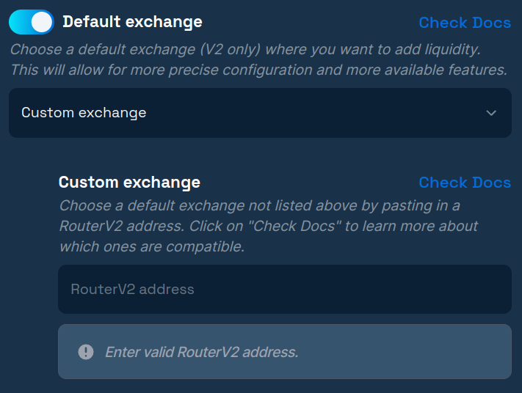Click the cyan track of the Default exchange switch
This screenshot has height=393, width=522.
pyautogui.click(x=20, y=22)
